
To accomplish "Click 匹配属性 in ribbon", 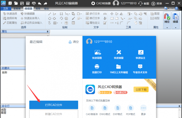I will point(10,23).
